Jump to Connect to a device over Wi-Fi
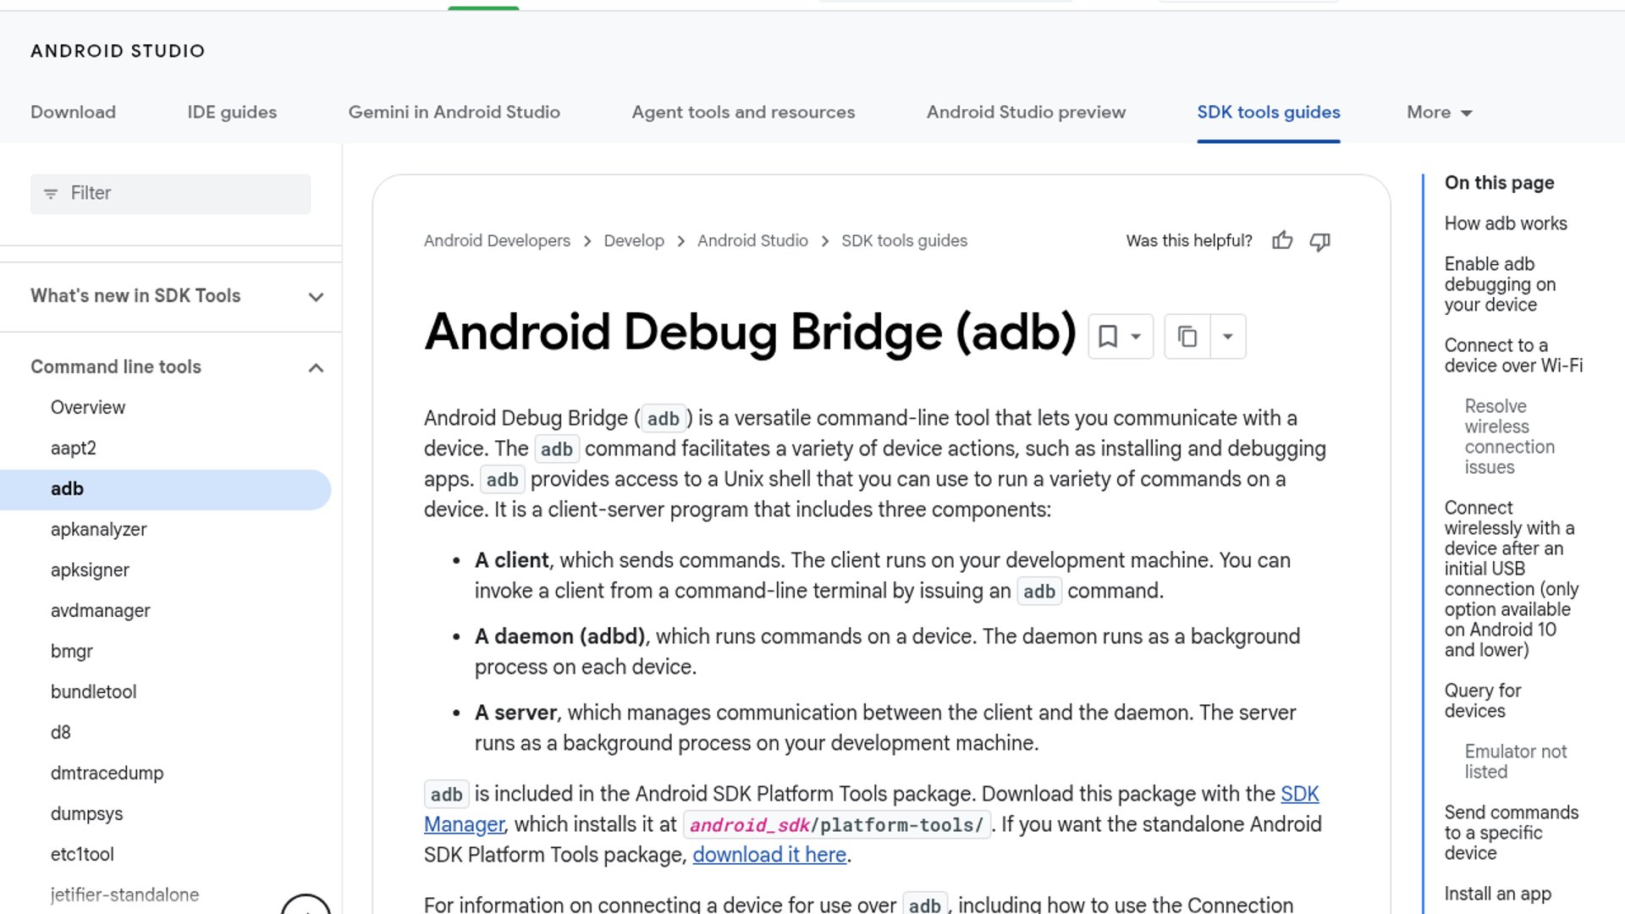The height and width of the screenshot is (914, 1625). 1513,355
